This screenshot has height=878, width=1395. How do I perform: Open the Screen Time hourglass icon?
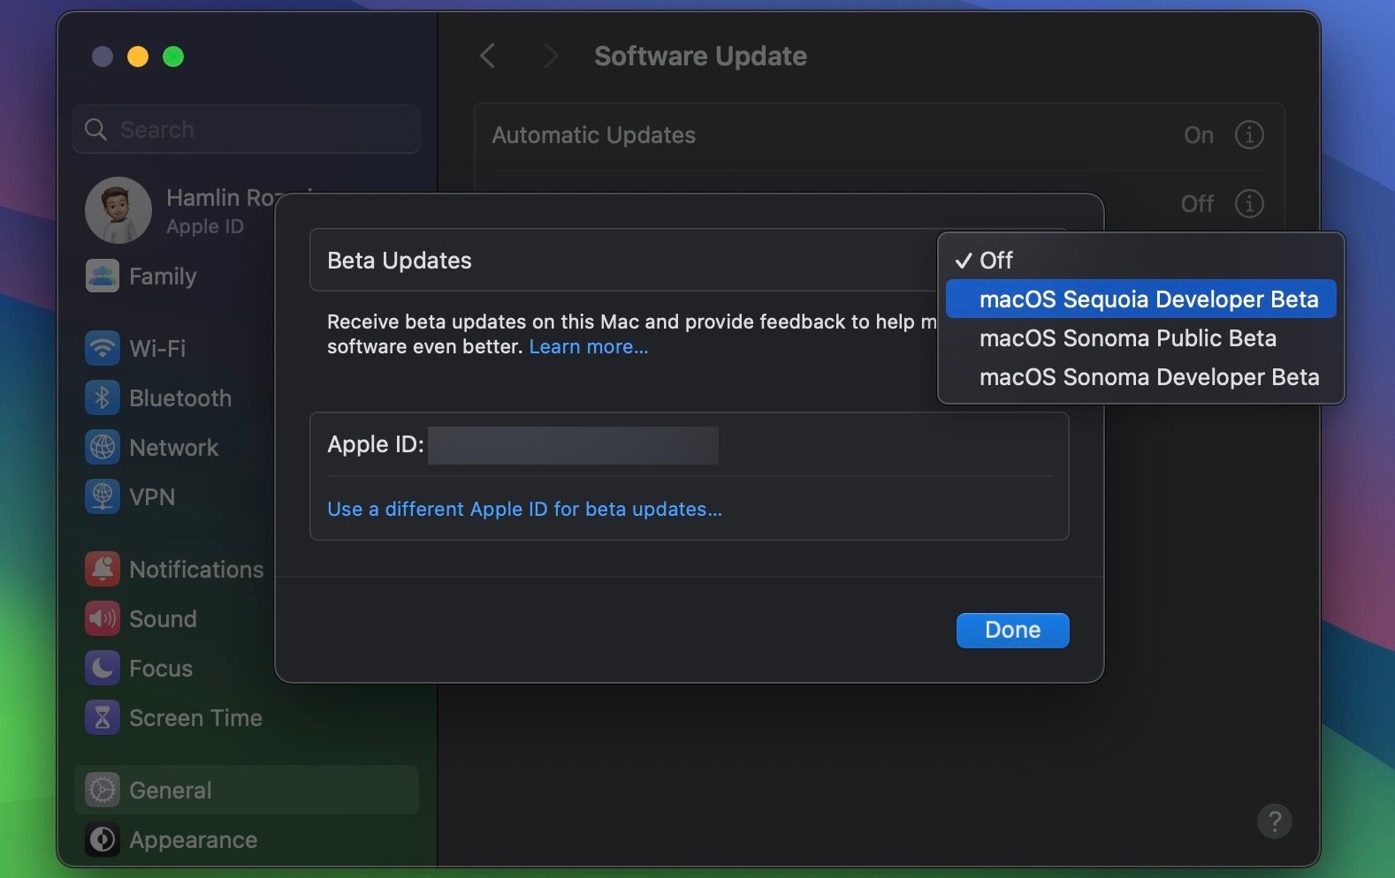point(103,717)
